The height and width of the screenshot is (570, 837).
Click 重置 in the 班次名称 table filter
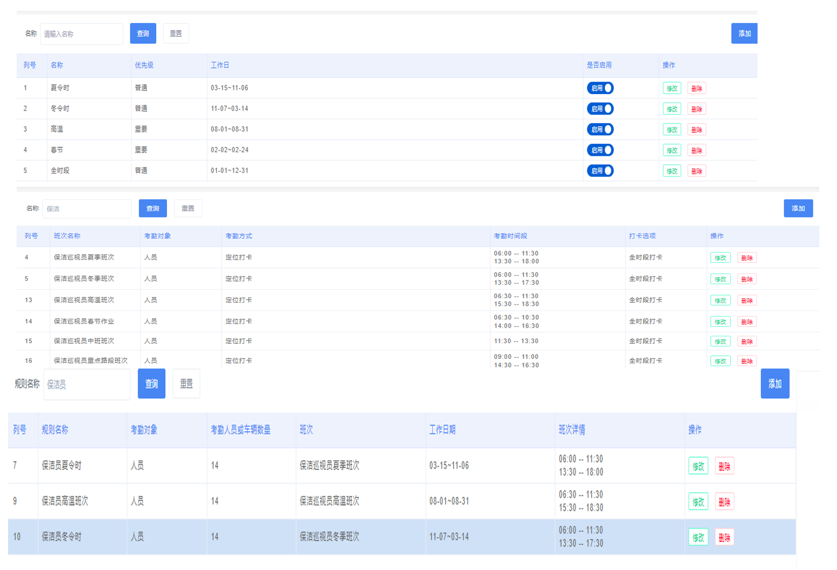point(188,208)
